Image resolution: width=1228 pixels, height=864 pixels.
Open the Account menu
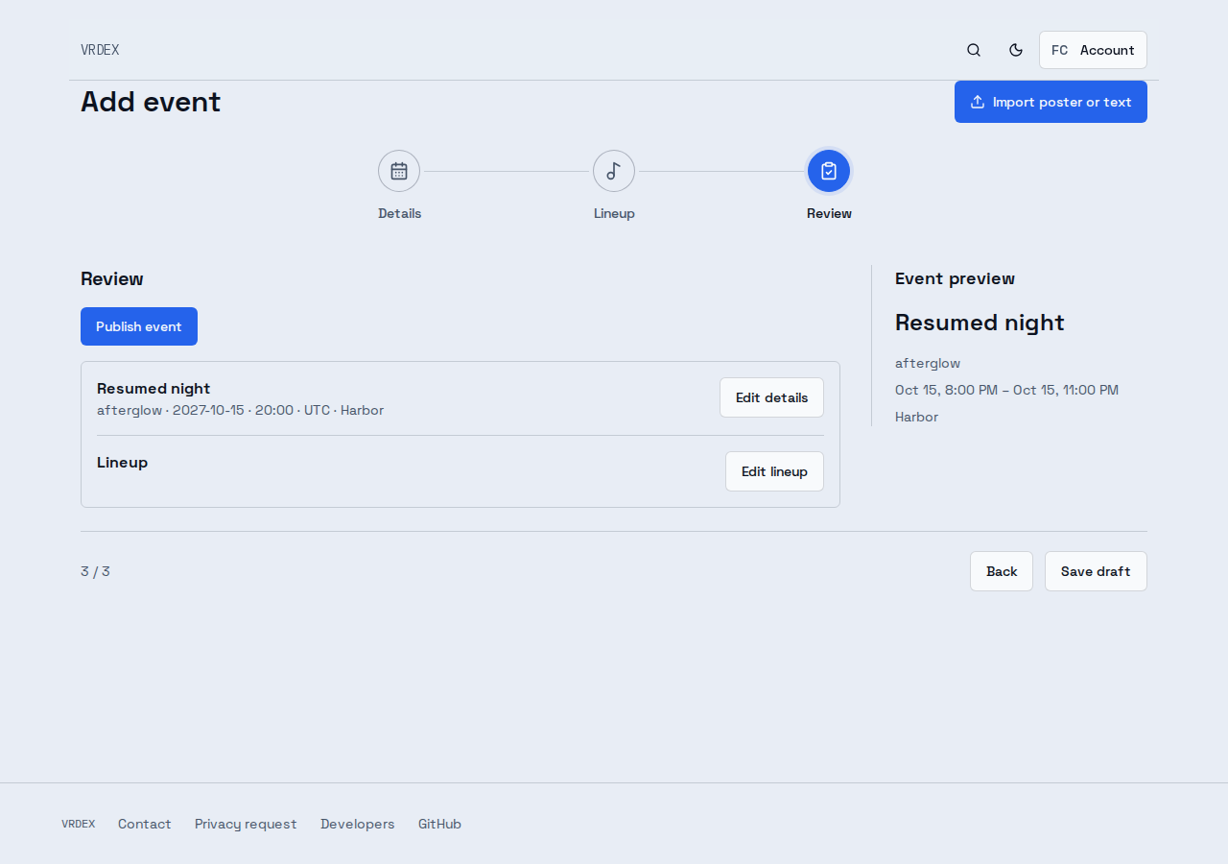[1093, 50]
